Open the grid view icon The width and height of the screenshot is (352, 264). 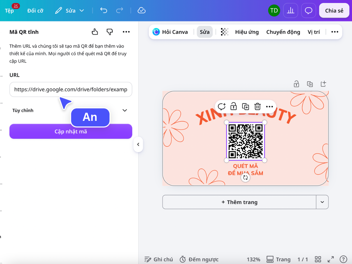(318, 259)
